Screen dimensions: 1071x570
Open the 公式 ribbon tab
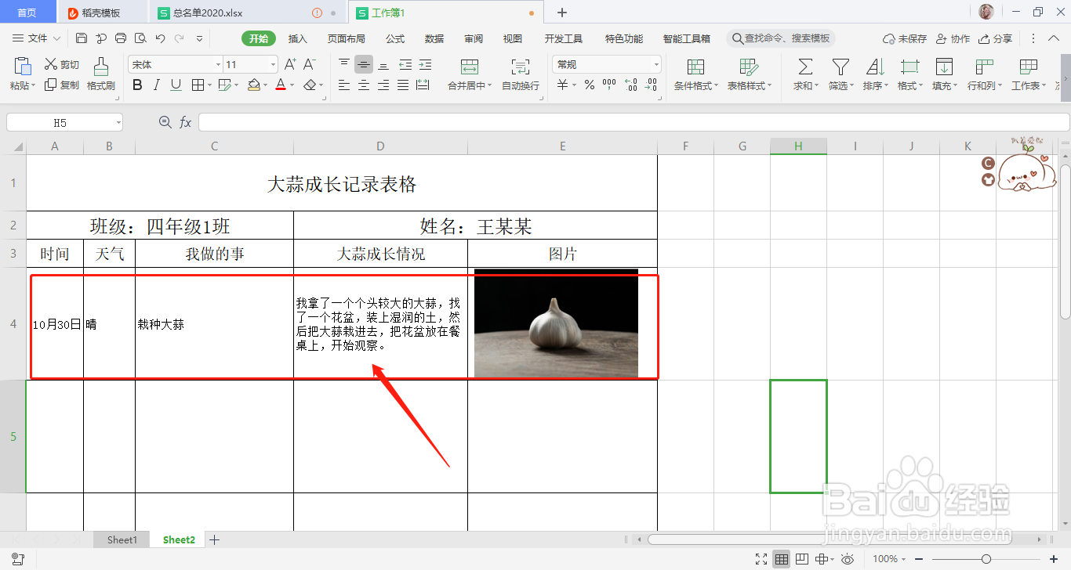[x=395, y=38]
